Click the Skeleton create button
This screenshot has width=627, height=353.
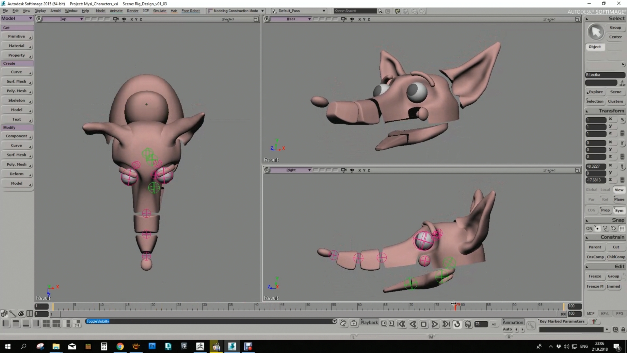click(17, 101)
